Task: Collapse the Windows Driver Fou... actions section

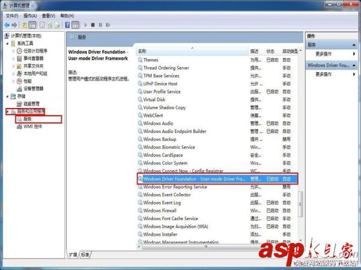Action: click(354, 65)
